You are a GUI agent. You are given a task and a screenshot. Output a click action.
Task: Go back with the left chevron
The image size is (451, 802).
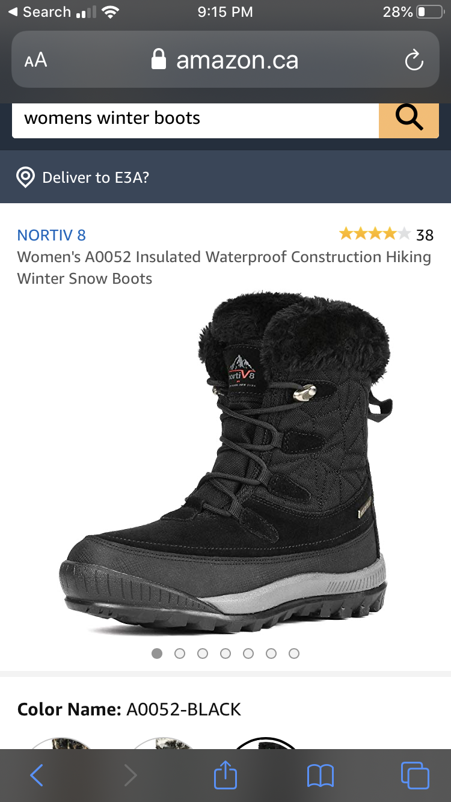37,776
